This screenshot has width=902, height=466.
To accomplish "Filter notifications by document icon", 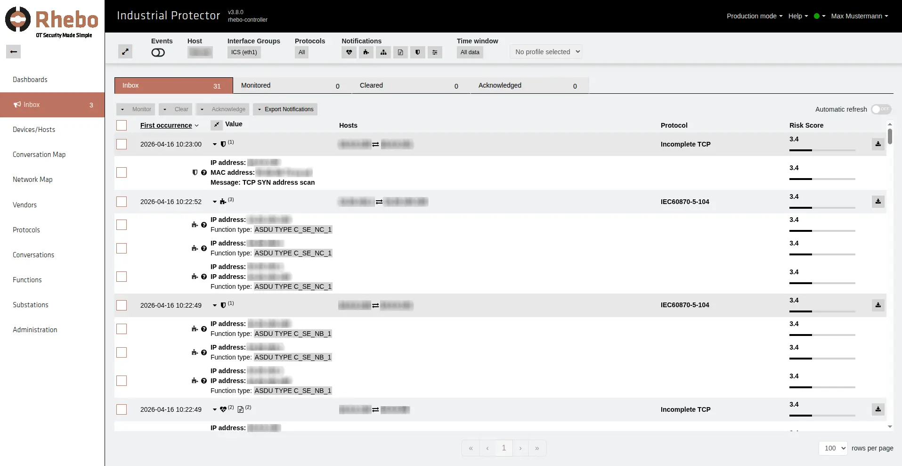I will (400, 52).
